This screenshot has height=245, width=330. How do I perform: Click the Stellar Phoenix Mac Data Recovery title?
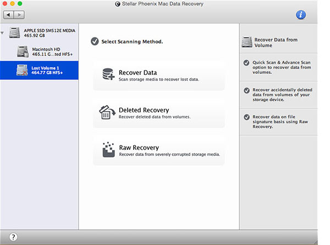(163, 4)
